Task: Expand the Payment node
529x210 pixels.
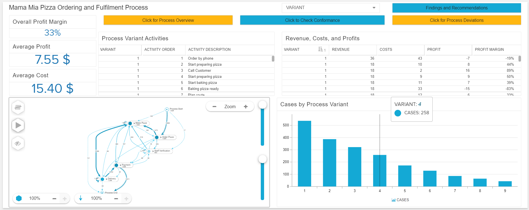Action: [121, 165]
